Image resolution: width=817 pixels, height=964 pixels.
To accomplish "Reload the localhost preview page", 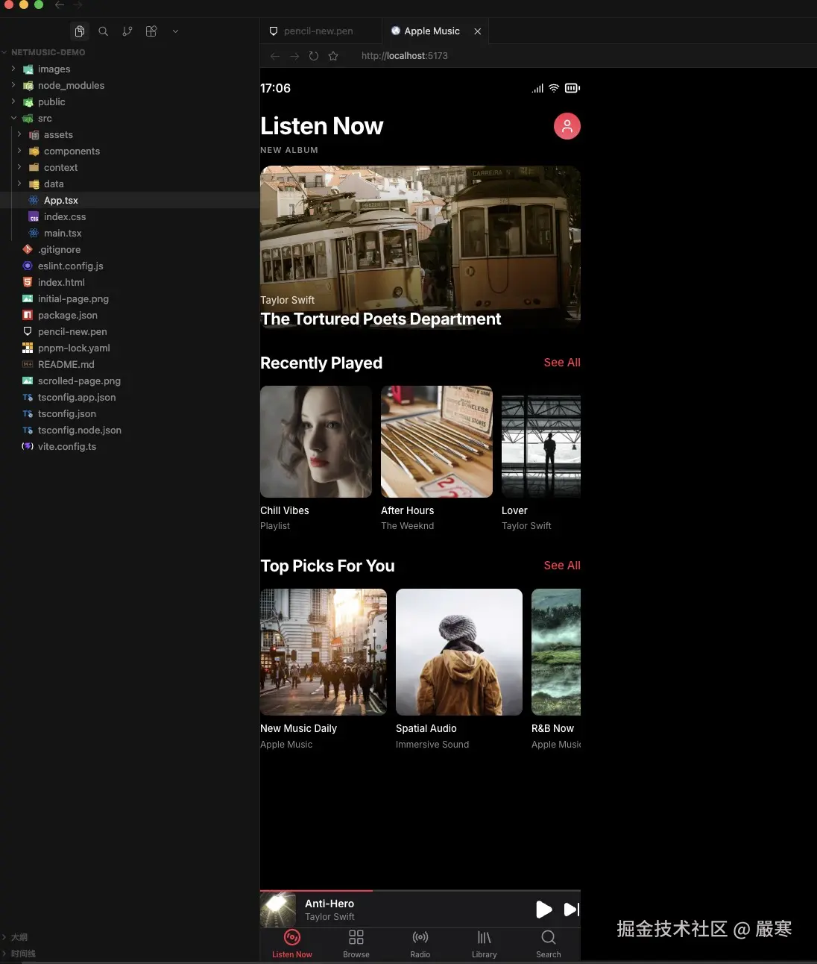I will coord(314,56).
